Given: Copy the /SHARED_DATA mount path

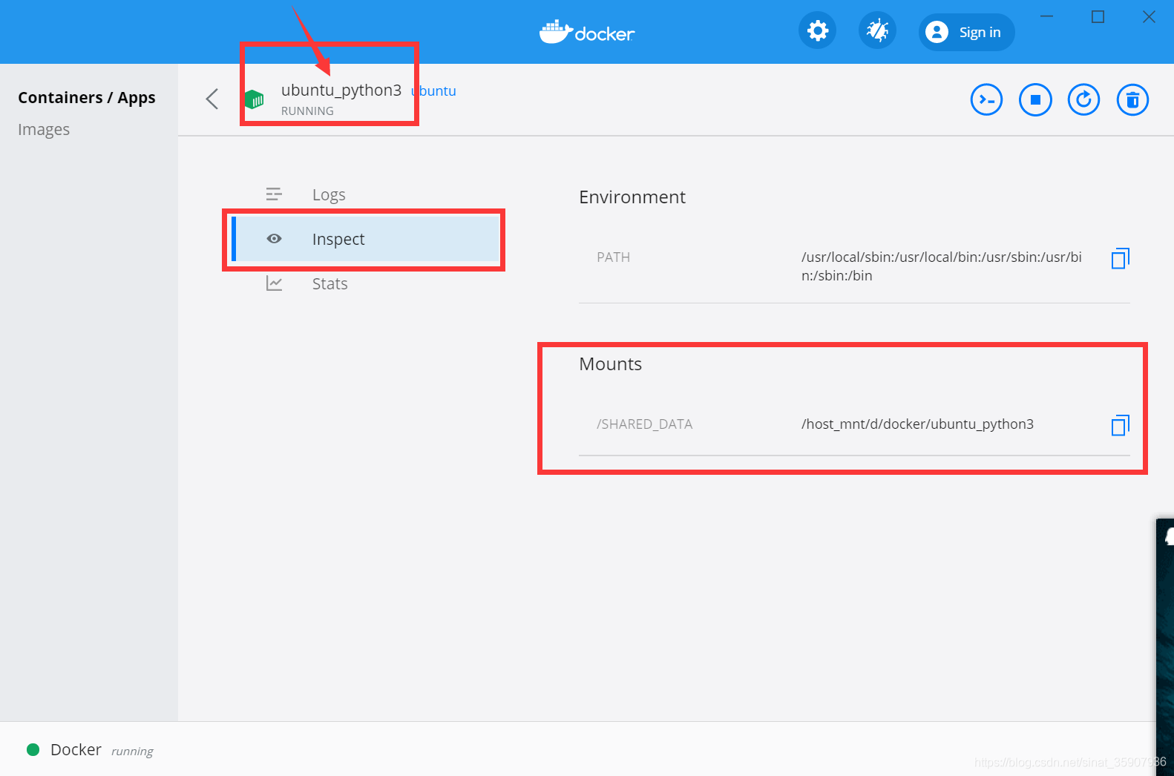Looking at the screenshot, I should tap(1121, 425).
